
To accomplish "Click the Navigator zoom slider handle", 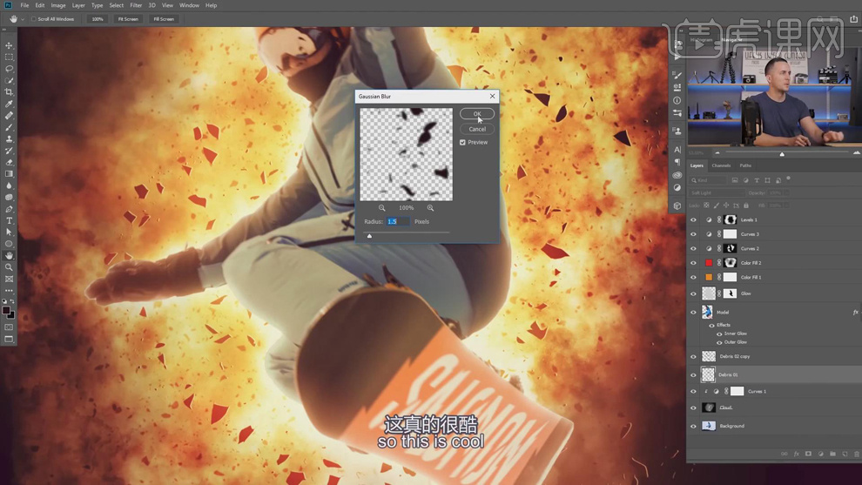I will point(782,154).
